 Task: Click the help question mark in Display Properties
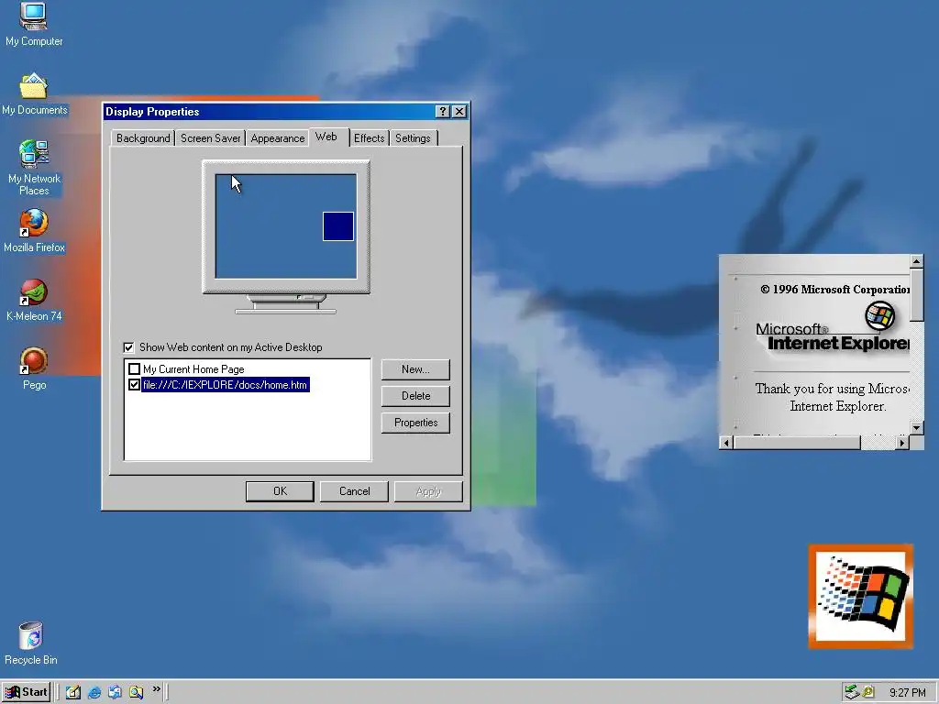443,111
